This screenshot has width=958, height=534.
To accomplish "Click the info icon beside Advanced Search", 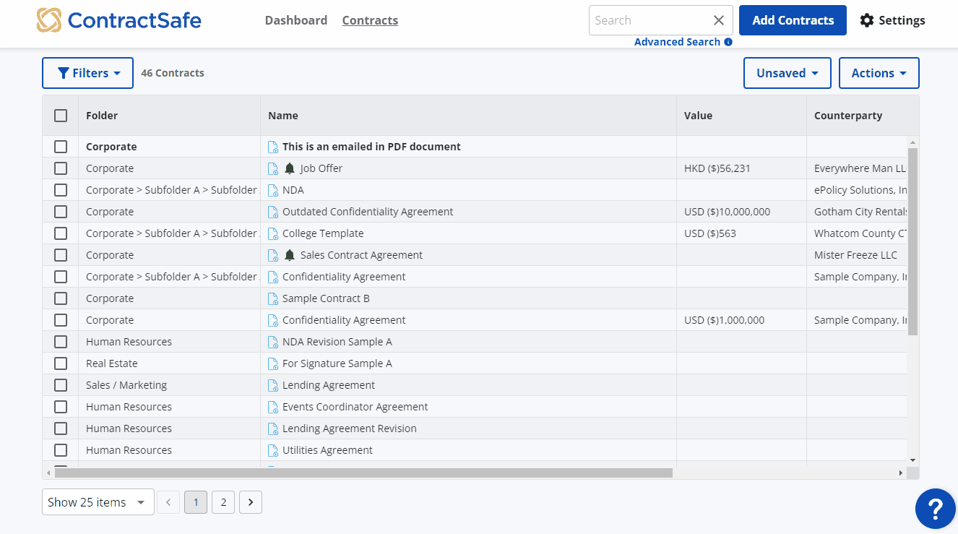I will pyautogui.click(x=728, y=42).
